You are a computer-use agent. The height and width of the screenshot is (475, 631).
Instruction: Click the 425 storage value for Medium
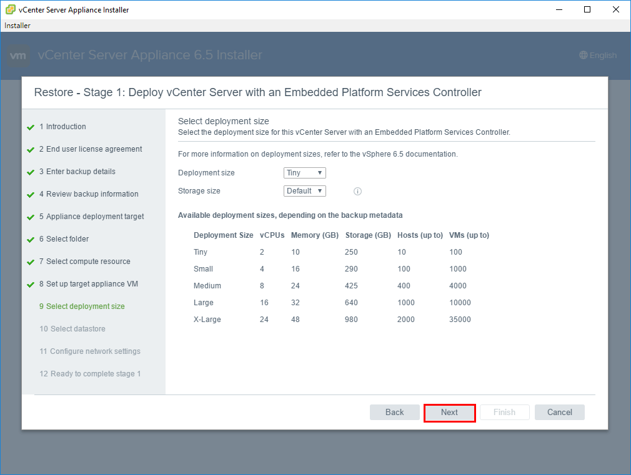click(x=351, y=286)
